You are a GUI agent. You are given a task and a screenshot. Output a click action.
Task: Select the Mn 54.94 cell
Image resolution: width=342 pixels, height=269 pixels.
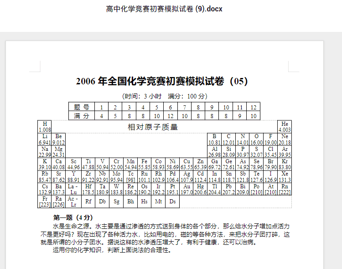click(x=130, y=164)
